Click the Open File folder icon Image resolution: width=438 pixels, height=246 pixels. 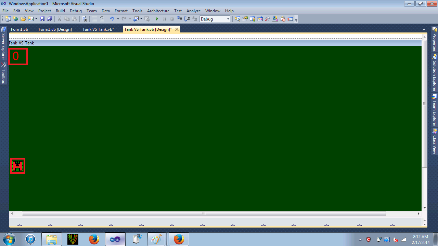[23, 19]
